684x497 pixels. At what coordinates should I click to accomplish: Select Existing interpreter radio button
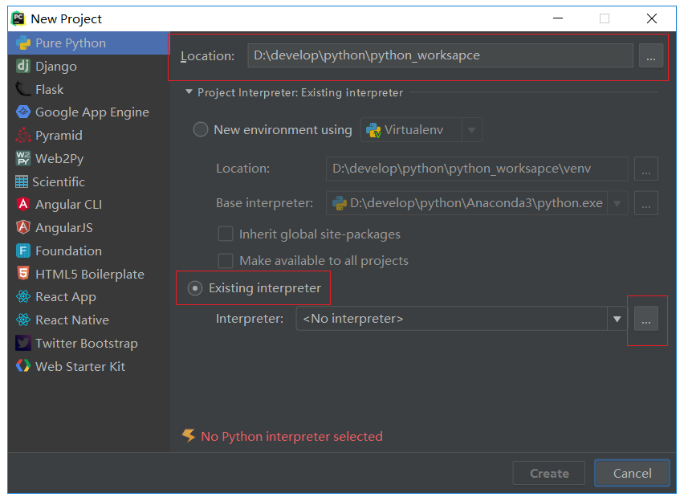coord(195,288)
